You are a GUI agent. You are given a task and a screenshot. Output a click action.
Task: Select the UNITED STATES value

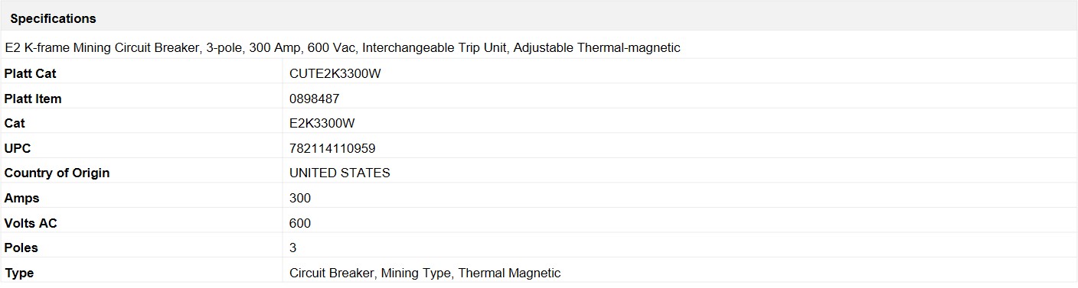tap(340, 173)
